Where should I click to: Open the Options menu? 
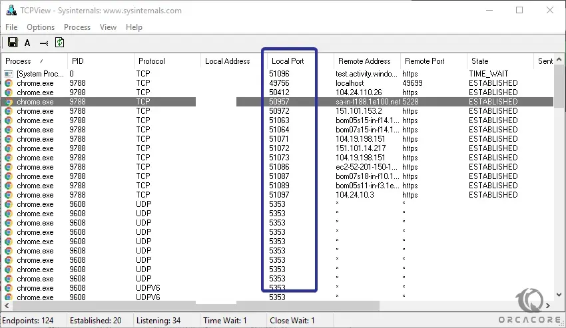pos(41,27)
